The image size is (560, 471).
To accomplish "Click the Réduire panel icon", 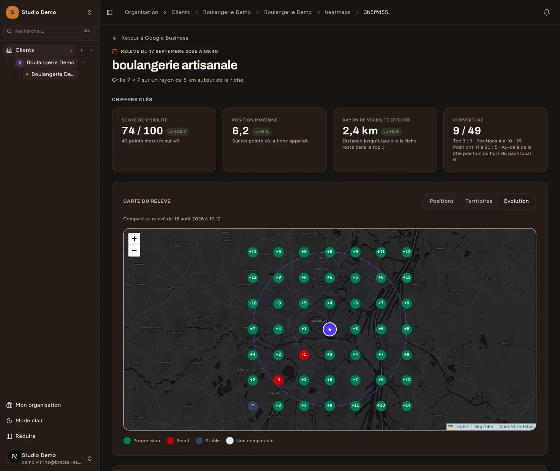I will pyautogui.click(x=9, y=436).
